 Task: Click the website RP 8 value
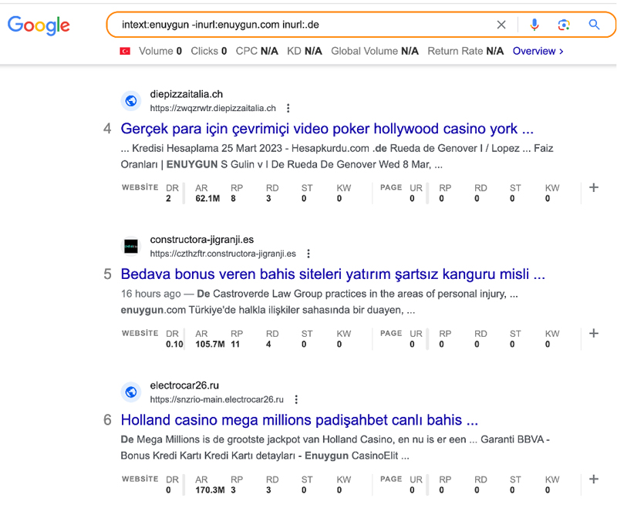tap(234, 199)
